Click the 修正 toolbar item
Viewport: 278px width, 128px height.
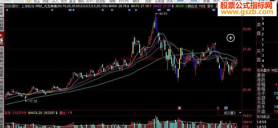pos(37,1)
